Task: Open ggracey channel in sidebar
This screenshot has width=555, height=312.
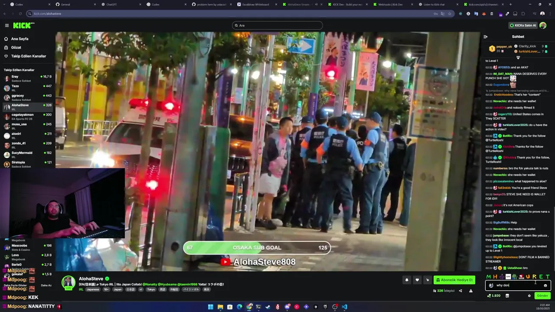Action: point(28,97)
